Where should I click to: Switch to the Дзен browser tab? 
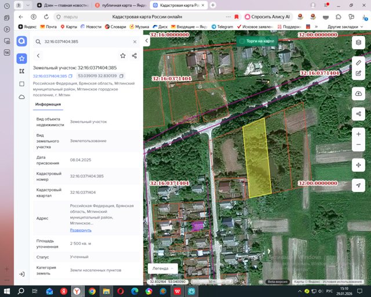coord(63,5)
